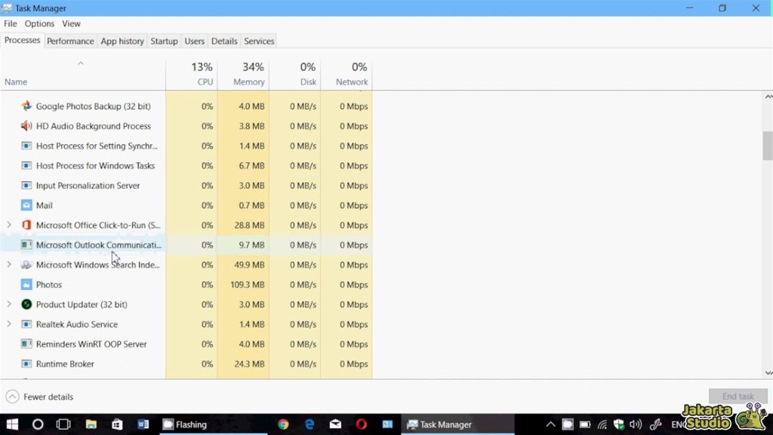Click the scrollbar down arrow

(768, 372)
